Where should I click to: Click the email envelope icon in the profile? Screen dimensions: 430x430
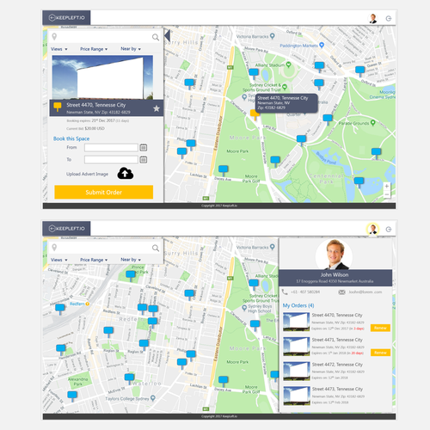click(x=341, y=292)
